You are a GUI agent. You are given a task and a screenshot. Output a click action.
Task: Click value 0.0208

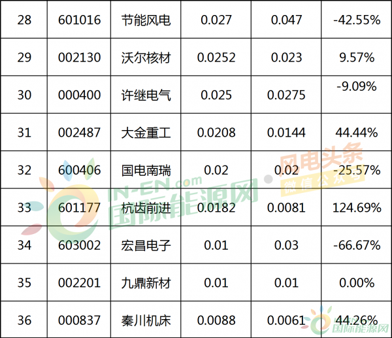point(216,133)
